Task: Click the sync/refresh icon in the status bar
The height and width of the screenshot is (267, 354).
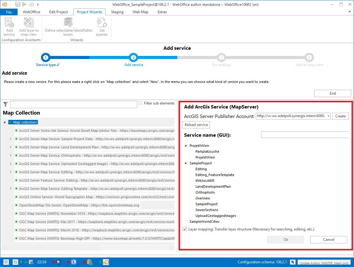Action: coord(15,262)
